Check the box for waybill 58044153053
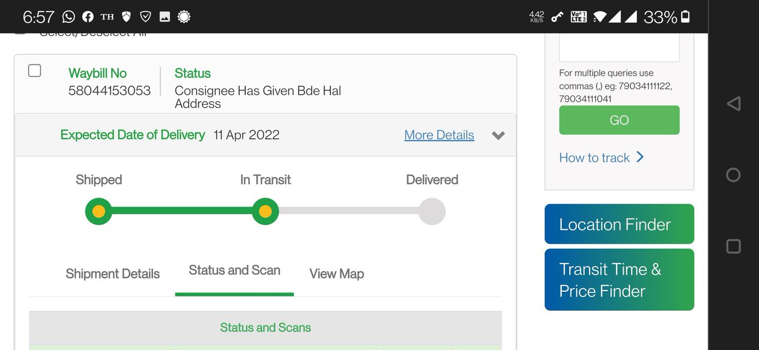Image resolution: width=759 pixels, height=350 pixels. (35, 71)
